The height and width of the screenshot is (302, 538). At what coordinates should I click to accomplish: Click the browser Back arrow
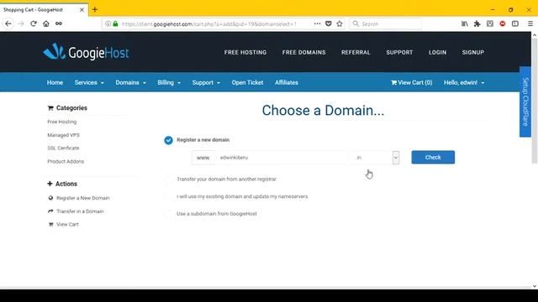(x=8, y=23)
